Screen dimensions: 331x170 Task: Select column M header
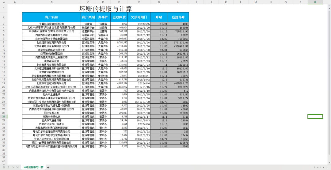tap(256, 2)
